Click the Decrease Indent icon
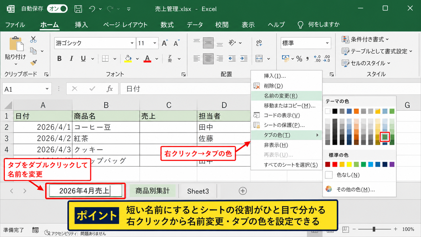Viewport: 421px width, 237px height. click(232, 59)
